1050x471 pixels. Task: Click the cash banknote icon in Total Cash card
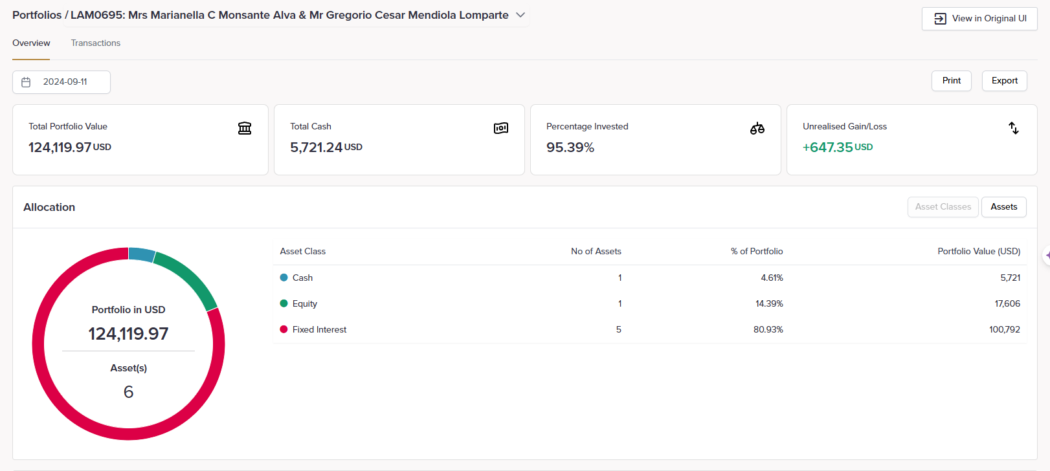coord(501,128)
